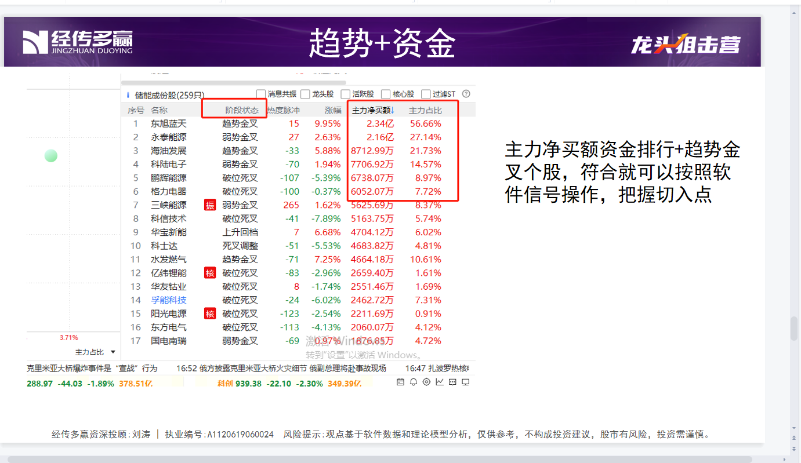Click the 378.51亿 turnover value in the ticker
Screen dimensions: 801x463
(136, 384)
